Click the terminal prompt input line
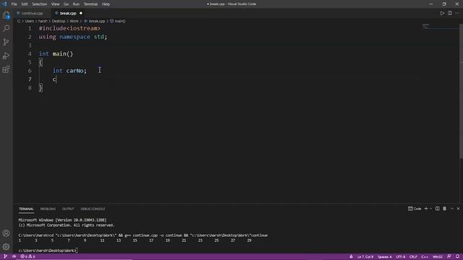 point(48,251)
